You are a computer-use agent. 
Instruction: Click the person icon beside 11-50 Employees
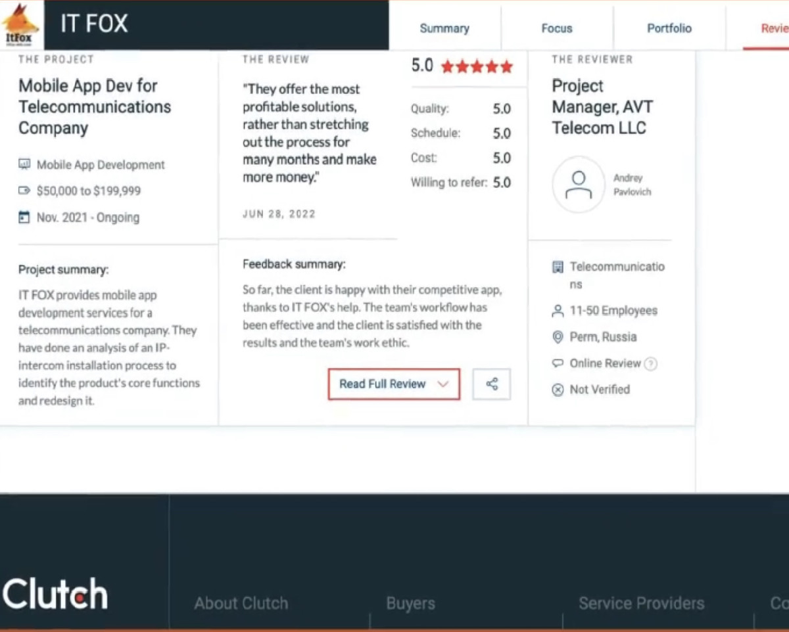pos(558,311)
